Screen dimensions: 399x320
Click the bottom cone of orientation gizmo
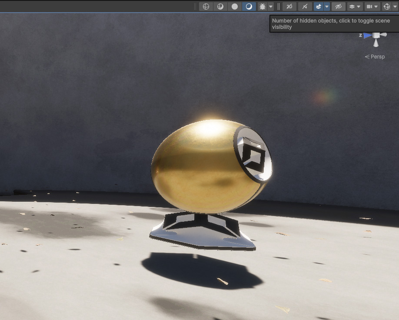coord(376,43)
